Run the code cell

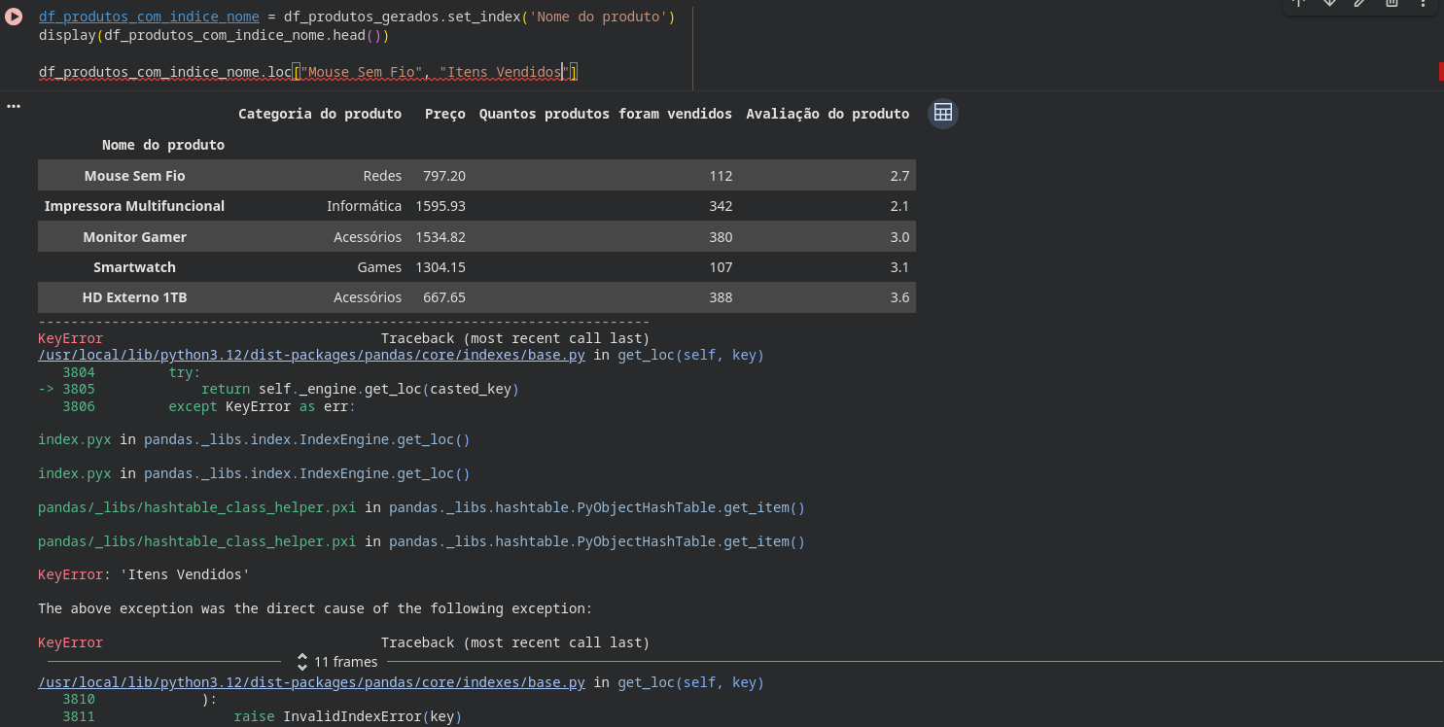pyautogui.click(x=14, y=17)
